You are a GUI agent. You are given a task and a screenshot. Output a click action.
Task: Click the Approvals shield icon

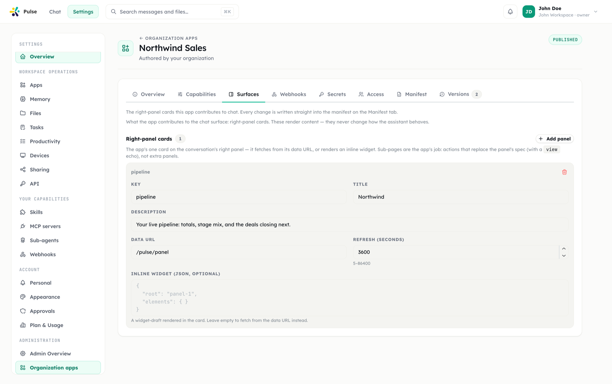23,311
